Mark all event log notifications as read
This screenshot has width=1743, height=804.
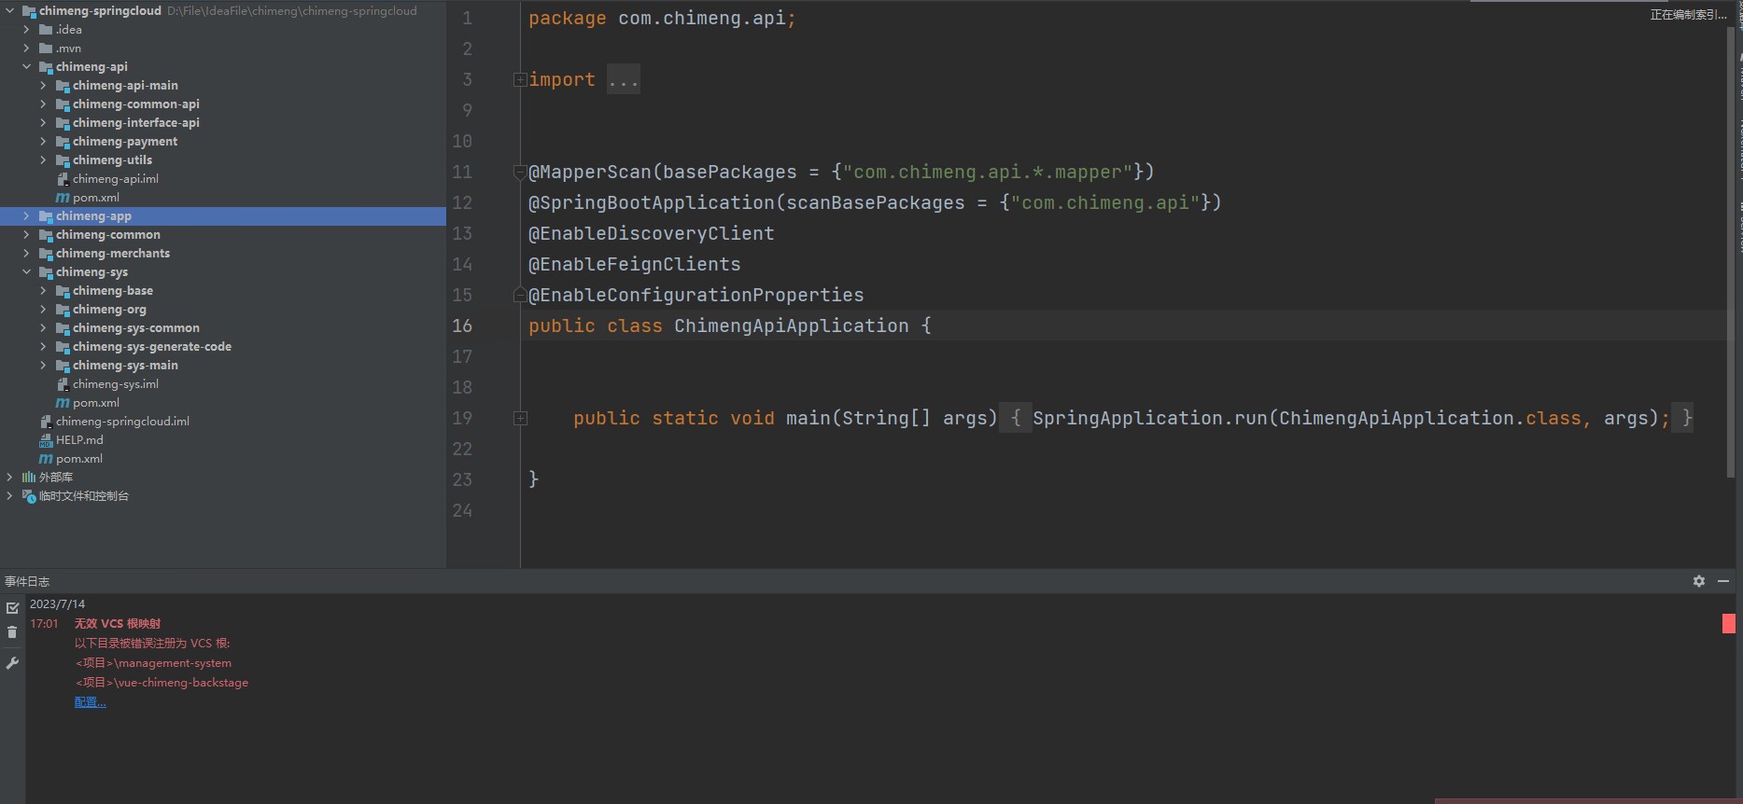(x=12, y=608)
